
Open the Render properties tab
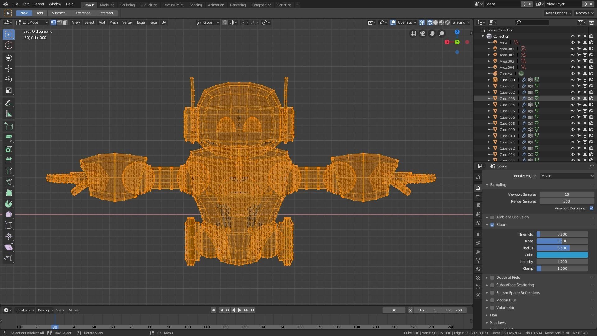pyautogui.click(x=478, y=188)
